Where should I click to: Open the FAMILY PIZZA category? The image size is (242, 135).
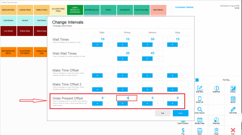click(42, 10)
